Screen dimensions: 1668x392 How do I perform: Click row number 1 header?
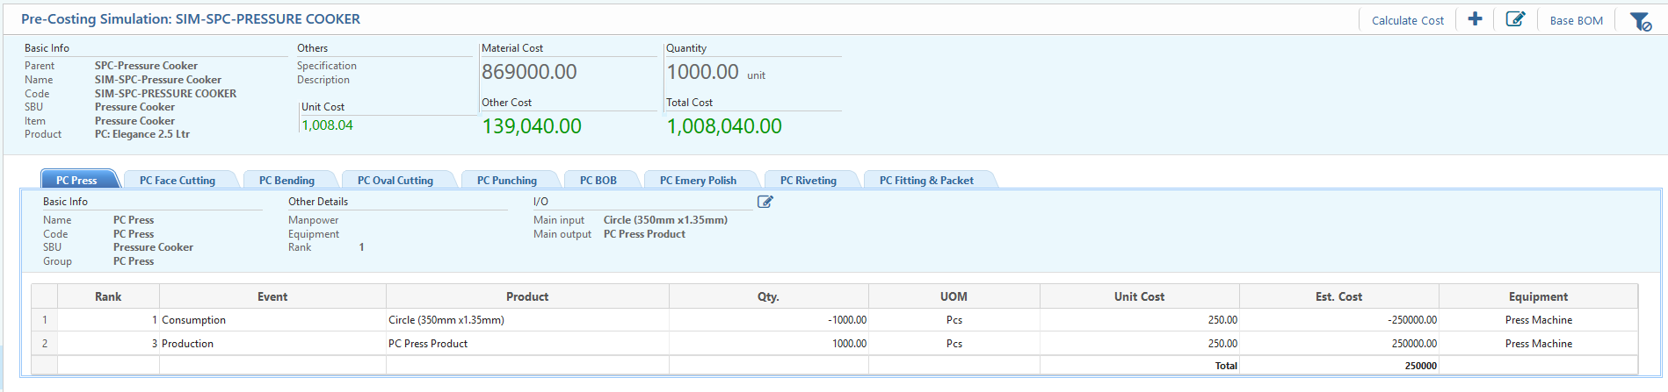pyautogui.click(x=45, y=320)
